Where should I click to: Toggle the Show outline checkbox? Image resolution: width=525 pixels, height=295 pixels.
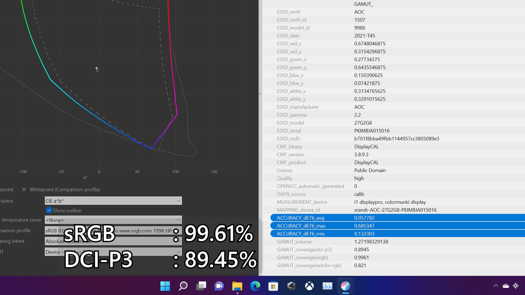pyautogui.click(x=49, y=210)
